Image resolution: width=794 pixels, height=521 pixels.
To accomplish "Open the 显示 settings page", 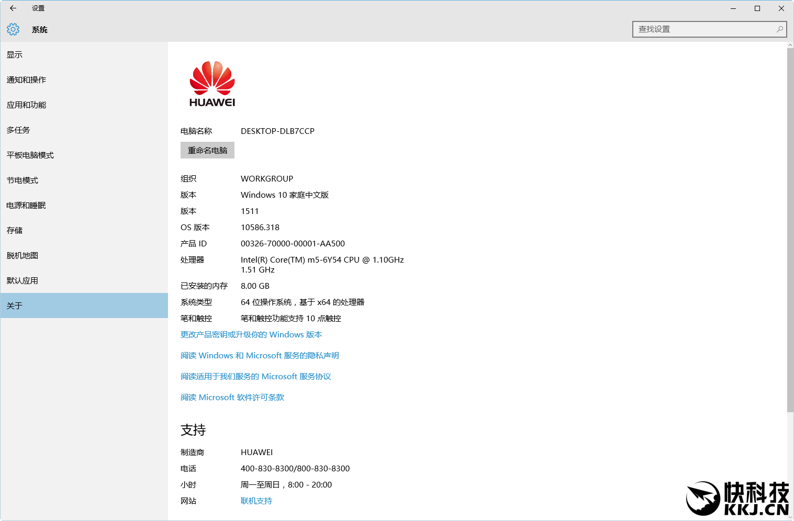I will (x=84, y=54).
